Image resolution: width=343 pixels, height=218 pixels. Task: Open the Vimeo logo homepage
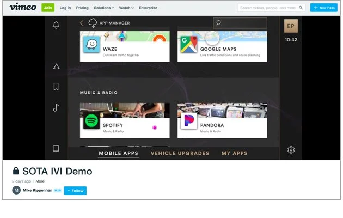point(23,7)
